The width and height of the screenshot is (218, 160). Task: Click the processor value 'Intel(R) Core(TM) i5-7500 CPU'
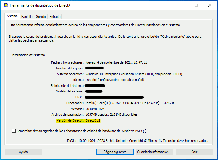click(107, 103)
